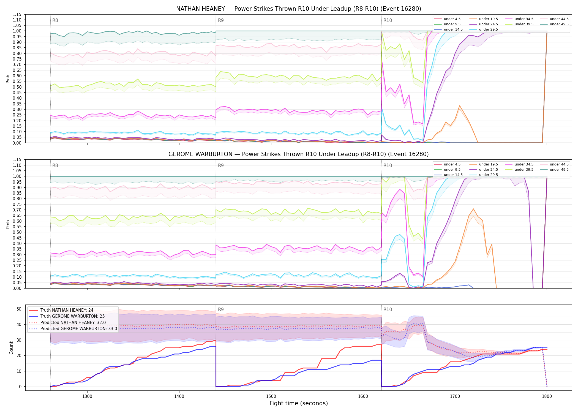Click x-axis tick label 1300

point(87,396)
